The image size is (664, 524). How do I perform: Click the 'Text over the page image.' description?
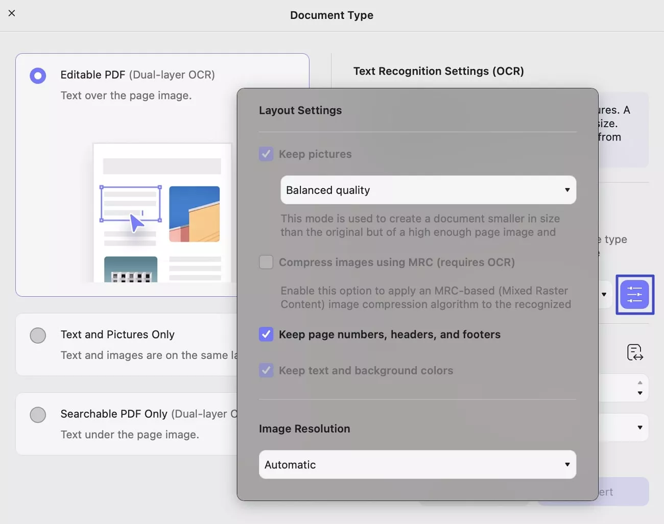click(x=126, y=96)
